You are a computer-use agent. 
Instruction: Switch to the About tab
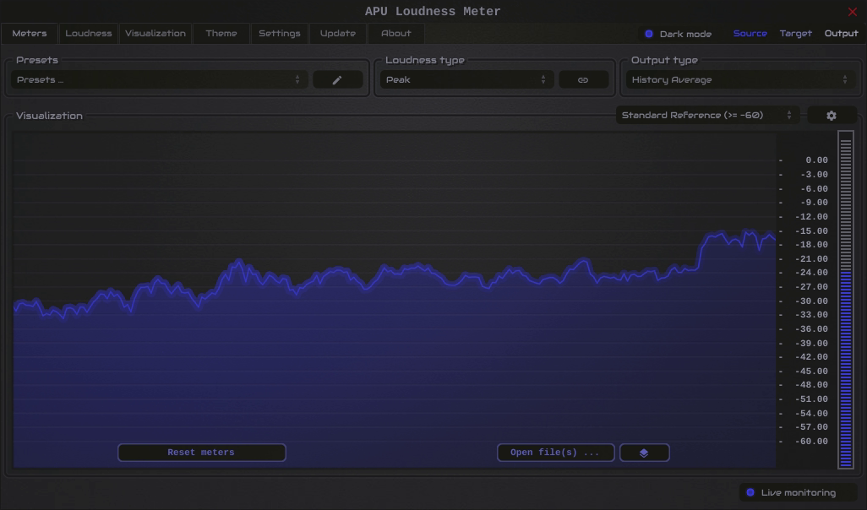(x=396, y=33)
